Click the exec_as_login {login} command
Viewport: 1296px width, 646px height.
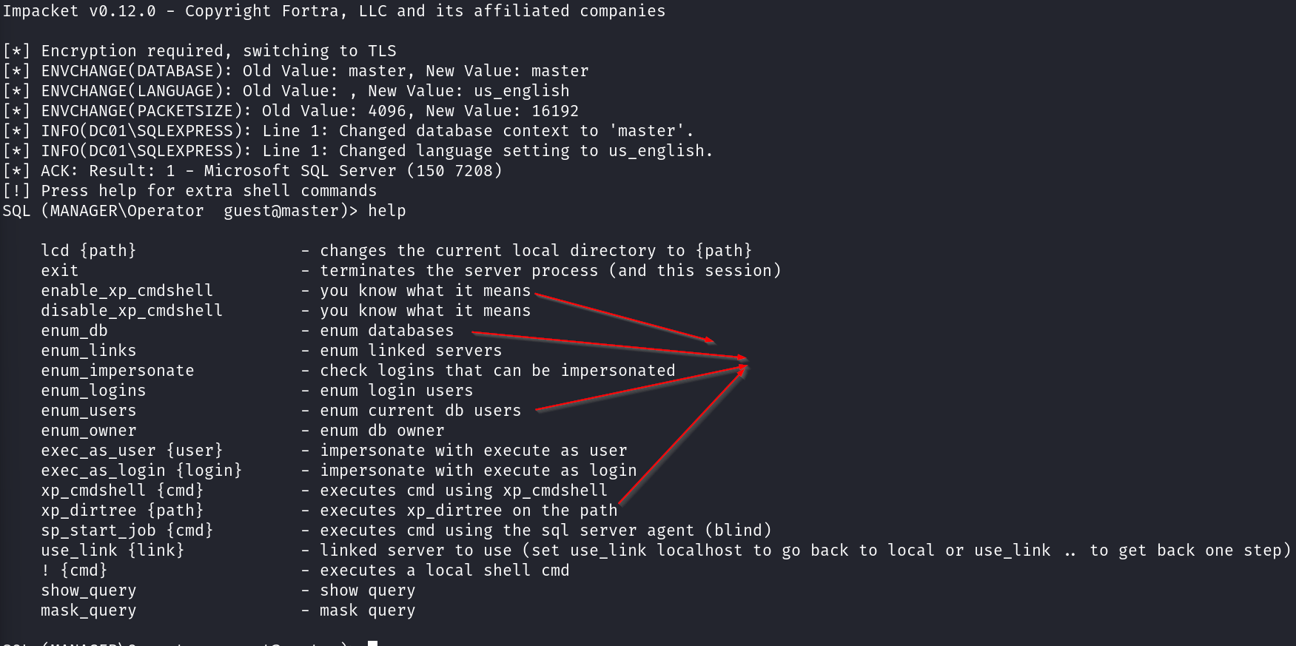pos(141,471)
